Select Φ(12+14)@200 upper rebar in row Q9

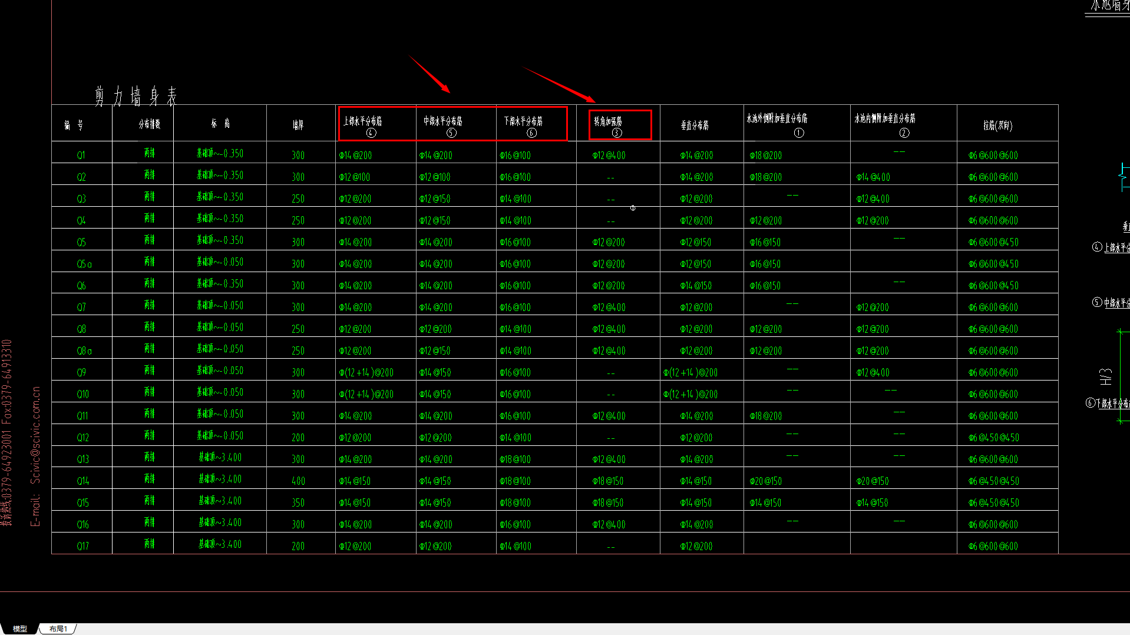[x=366, y=373]
